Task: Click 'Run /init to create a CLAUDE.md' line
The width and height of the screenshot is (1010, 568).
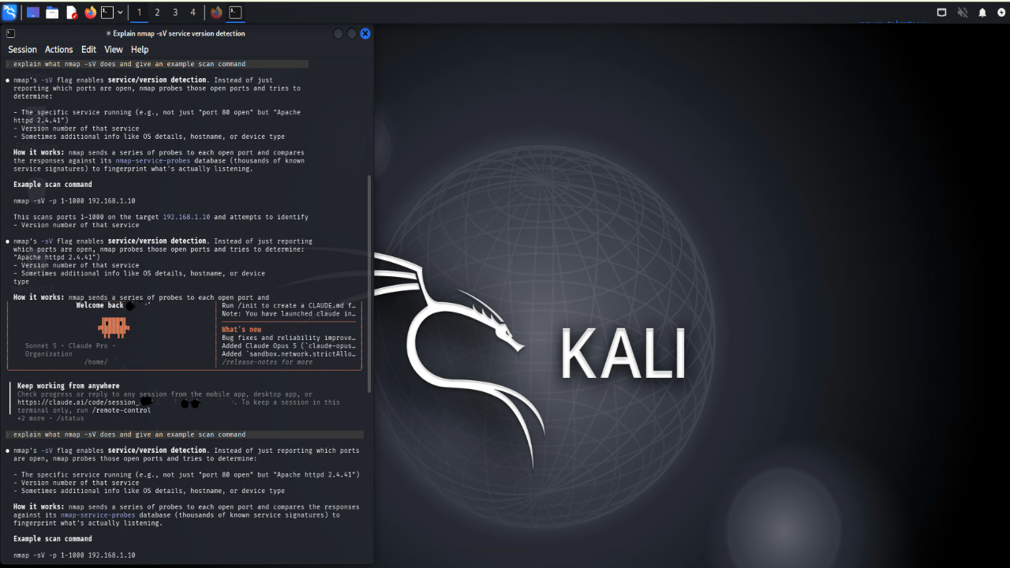Action: [x=289, y=305]
